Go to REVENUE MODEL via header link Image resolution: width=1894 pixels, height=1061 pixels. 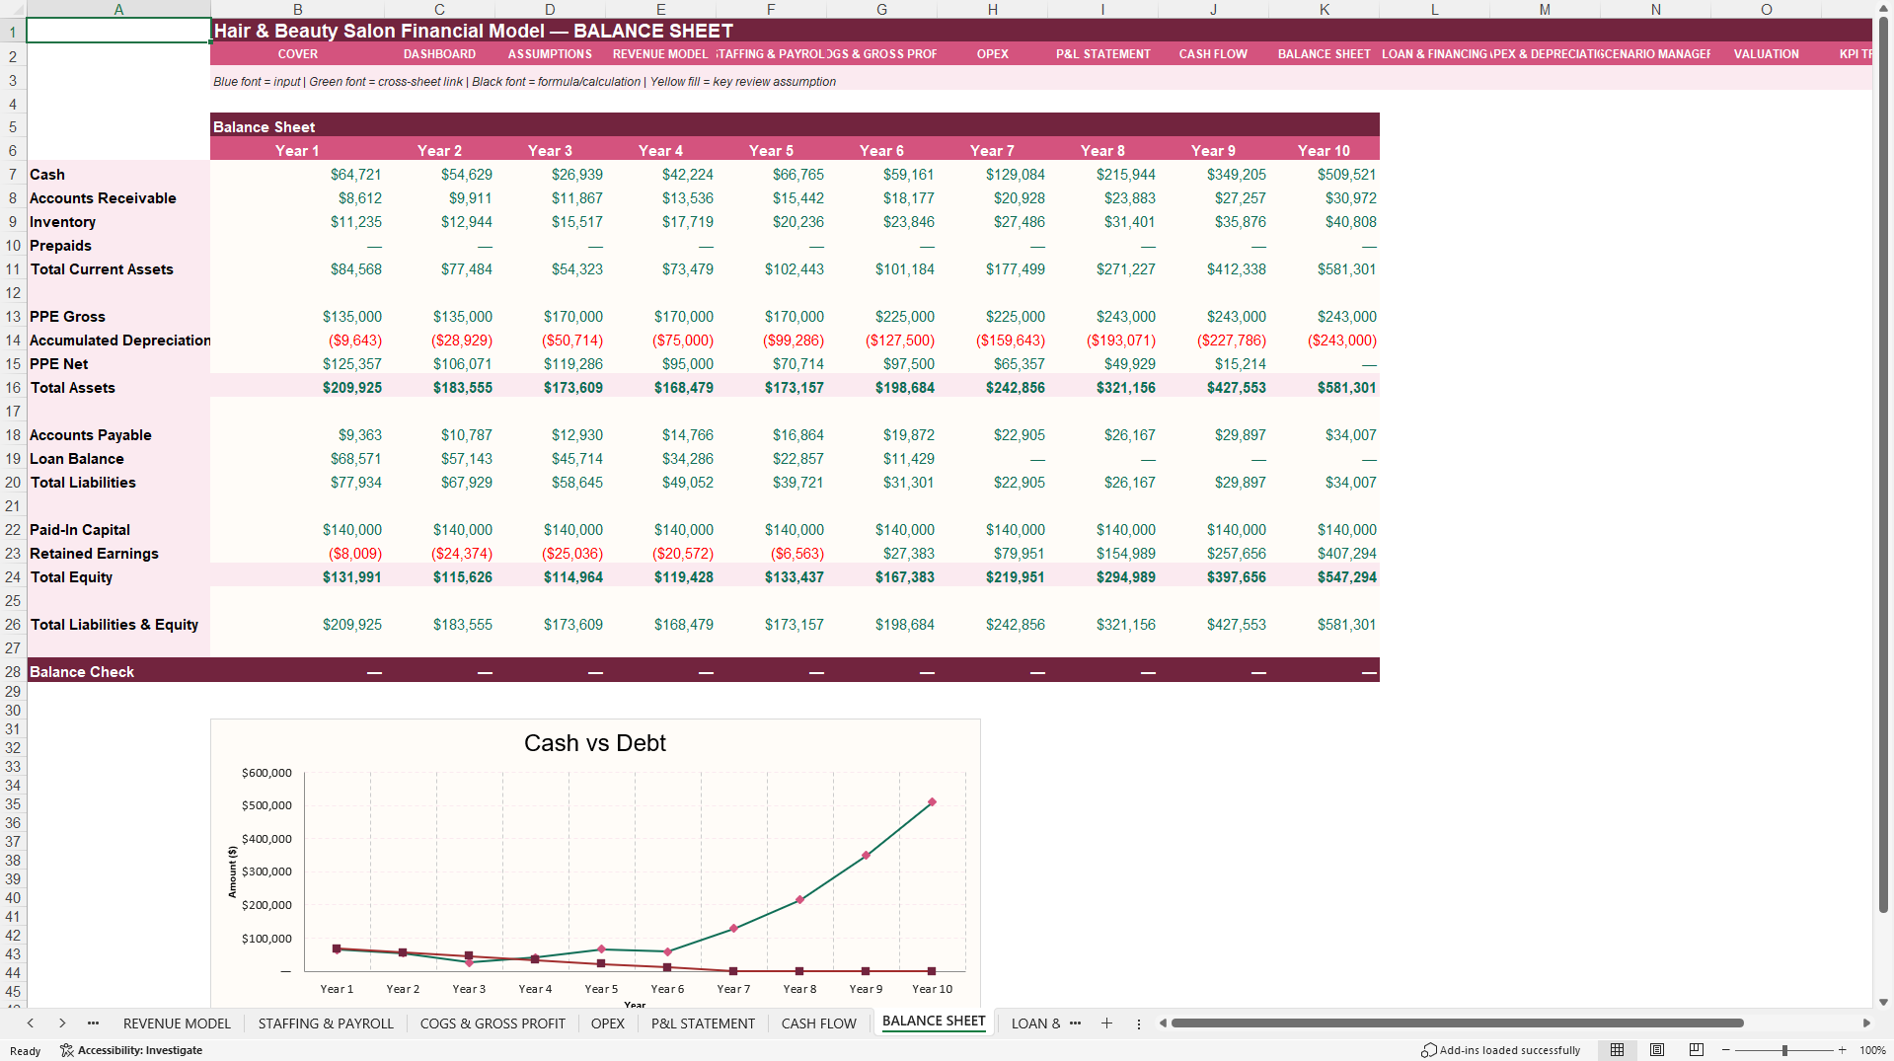click(660, 54)
